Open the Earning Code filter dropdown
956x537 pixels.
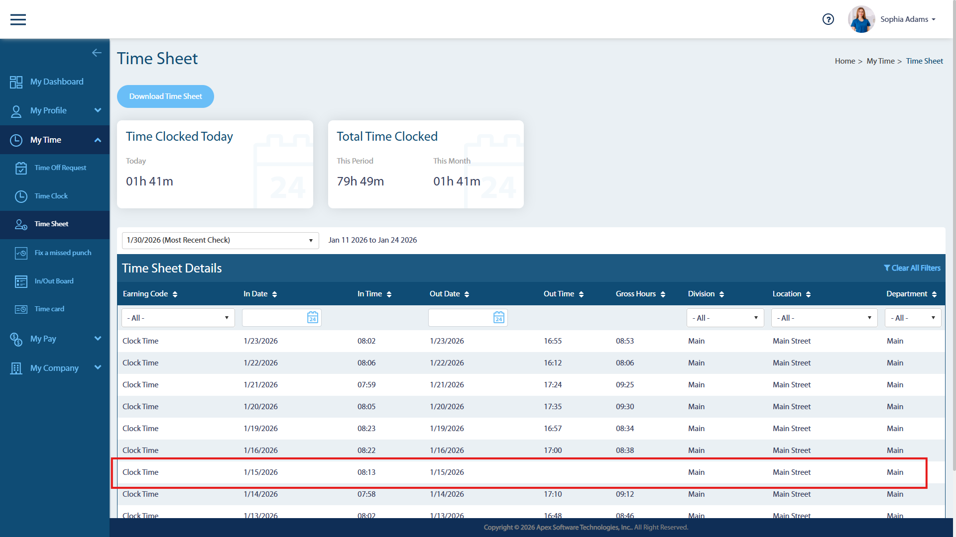click(x=178, y=318)
